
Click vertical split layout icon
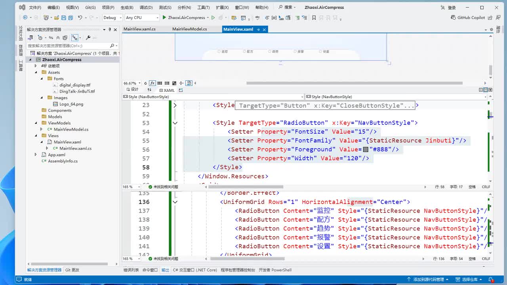click(482, 90)
